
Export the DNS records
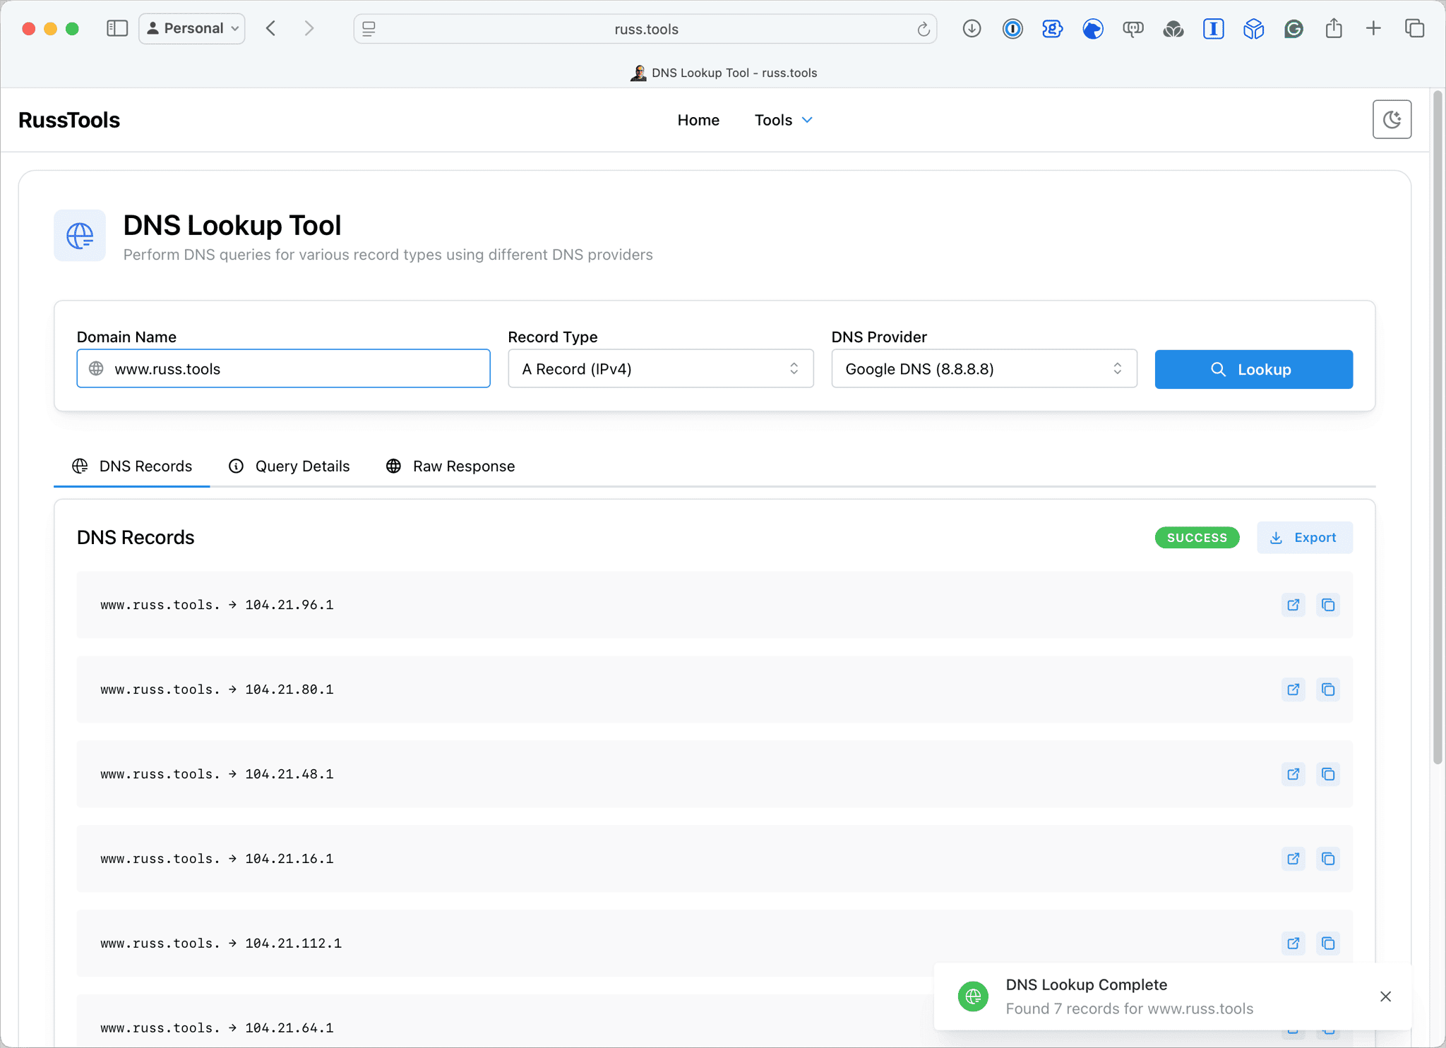[1304, 538]
